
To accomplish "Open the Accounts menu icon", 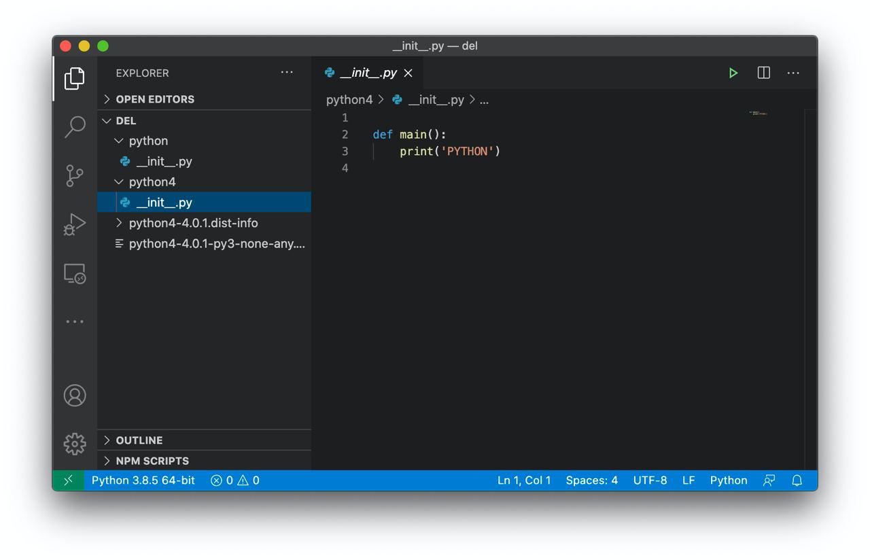I will point(75,396).
